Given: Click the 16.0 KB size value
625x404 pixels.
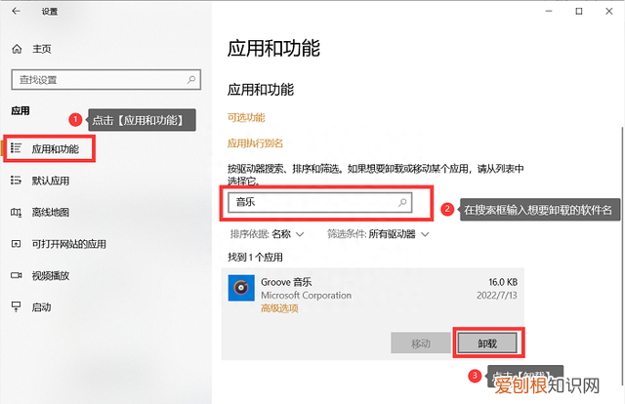Looking at the screenshot, I should click(503, 282).
